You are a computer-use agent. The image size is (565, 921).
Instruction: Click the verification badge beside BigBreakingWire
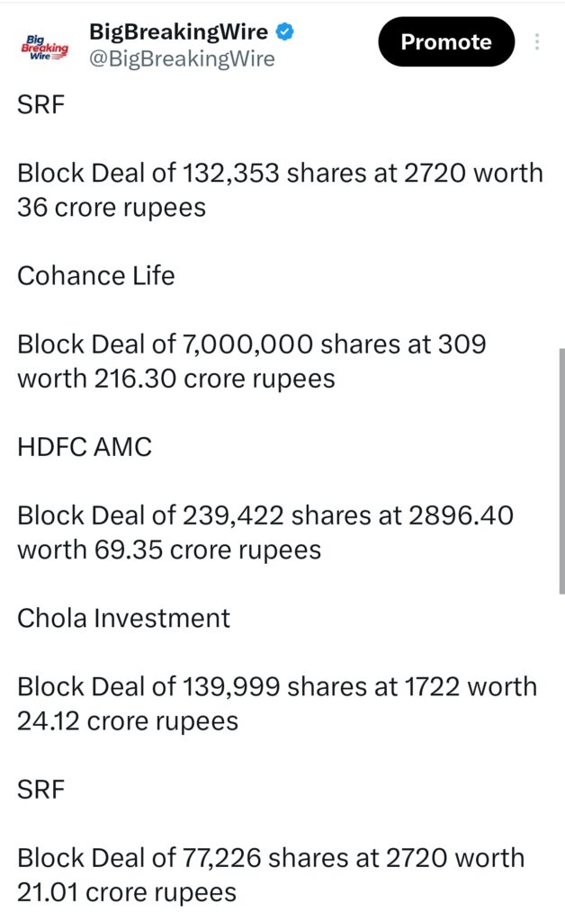tap(284, 31)
